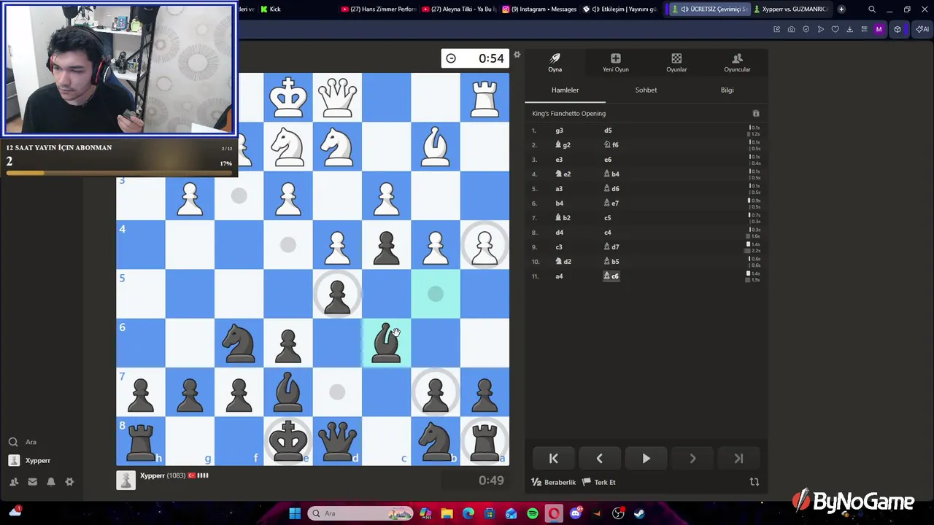
Task: Select black's move 8 c4
Action: pos(608,233)
